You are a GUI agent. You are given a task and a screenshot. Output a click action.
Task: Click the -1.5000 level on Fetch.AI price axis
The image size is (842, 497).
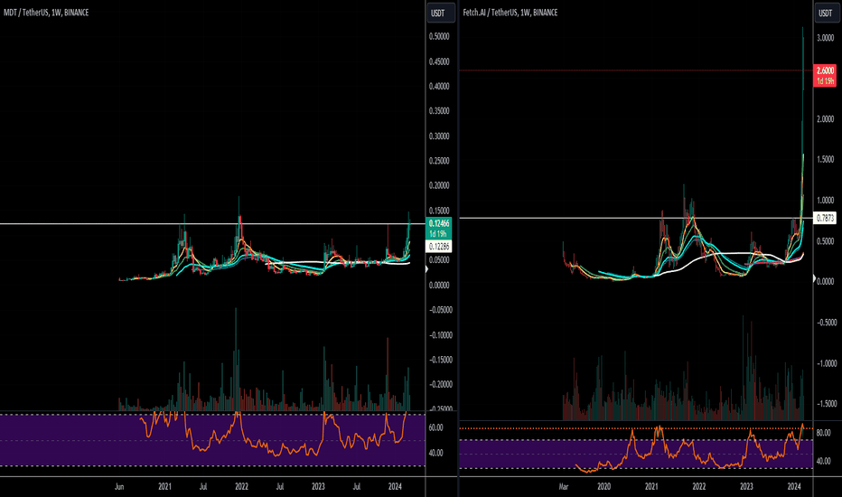pyautogui.click(x=827, y=404)
